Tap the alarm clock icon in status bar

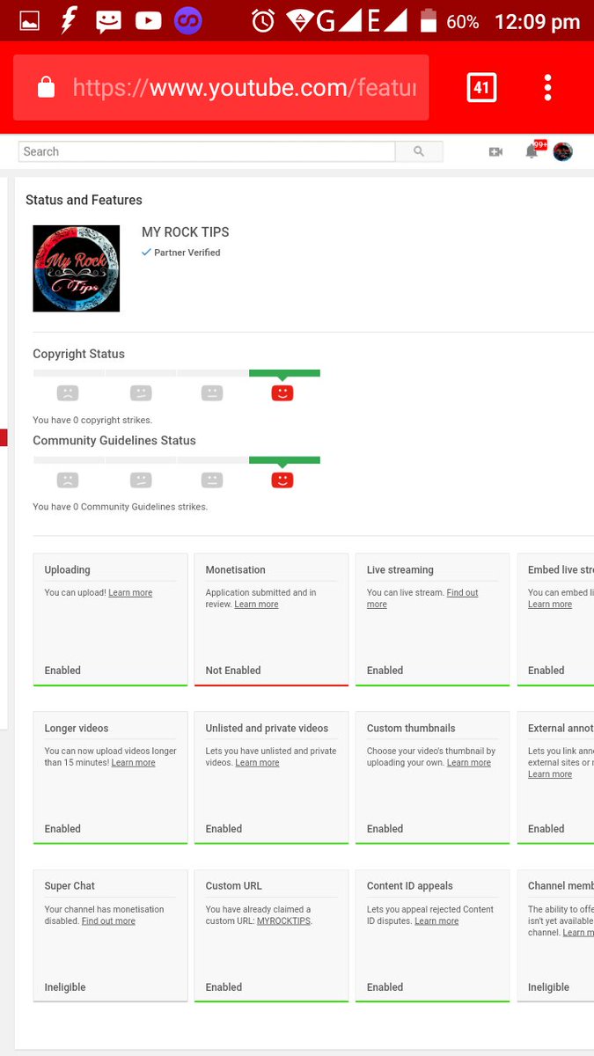263,21
